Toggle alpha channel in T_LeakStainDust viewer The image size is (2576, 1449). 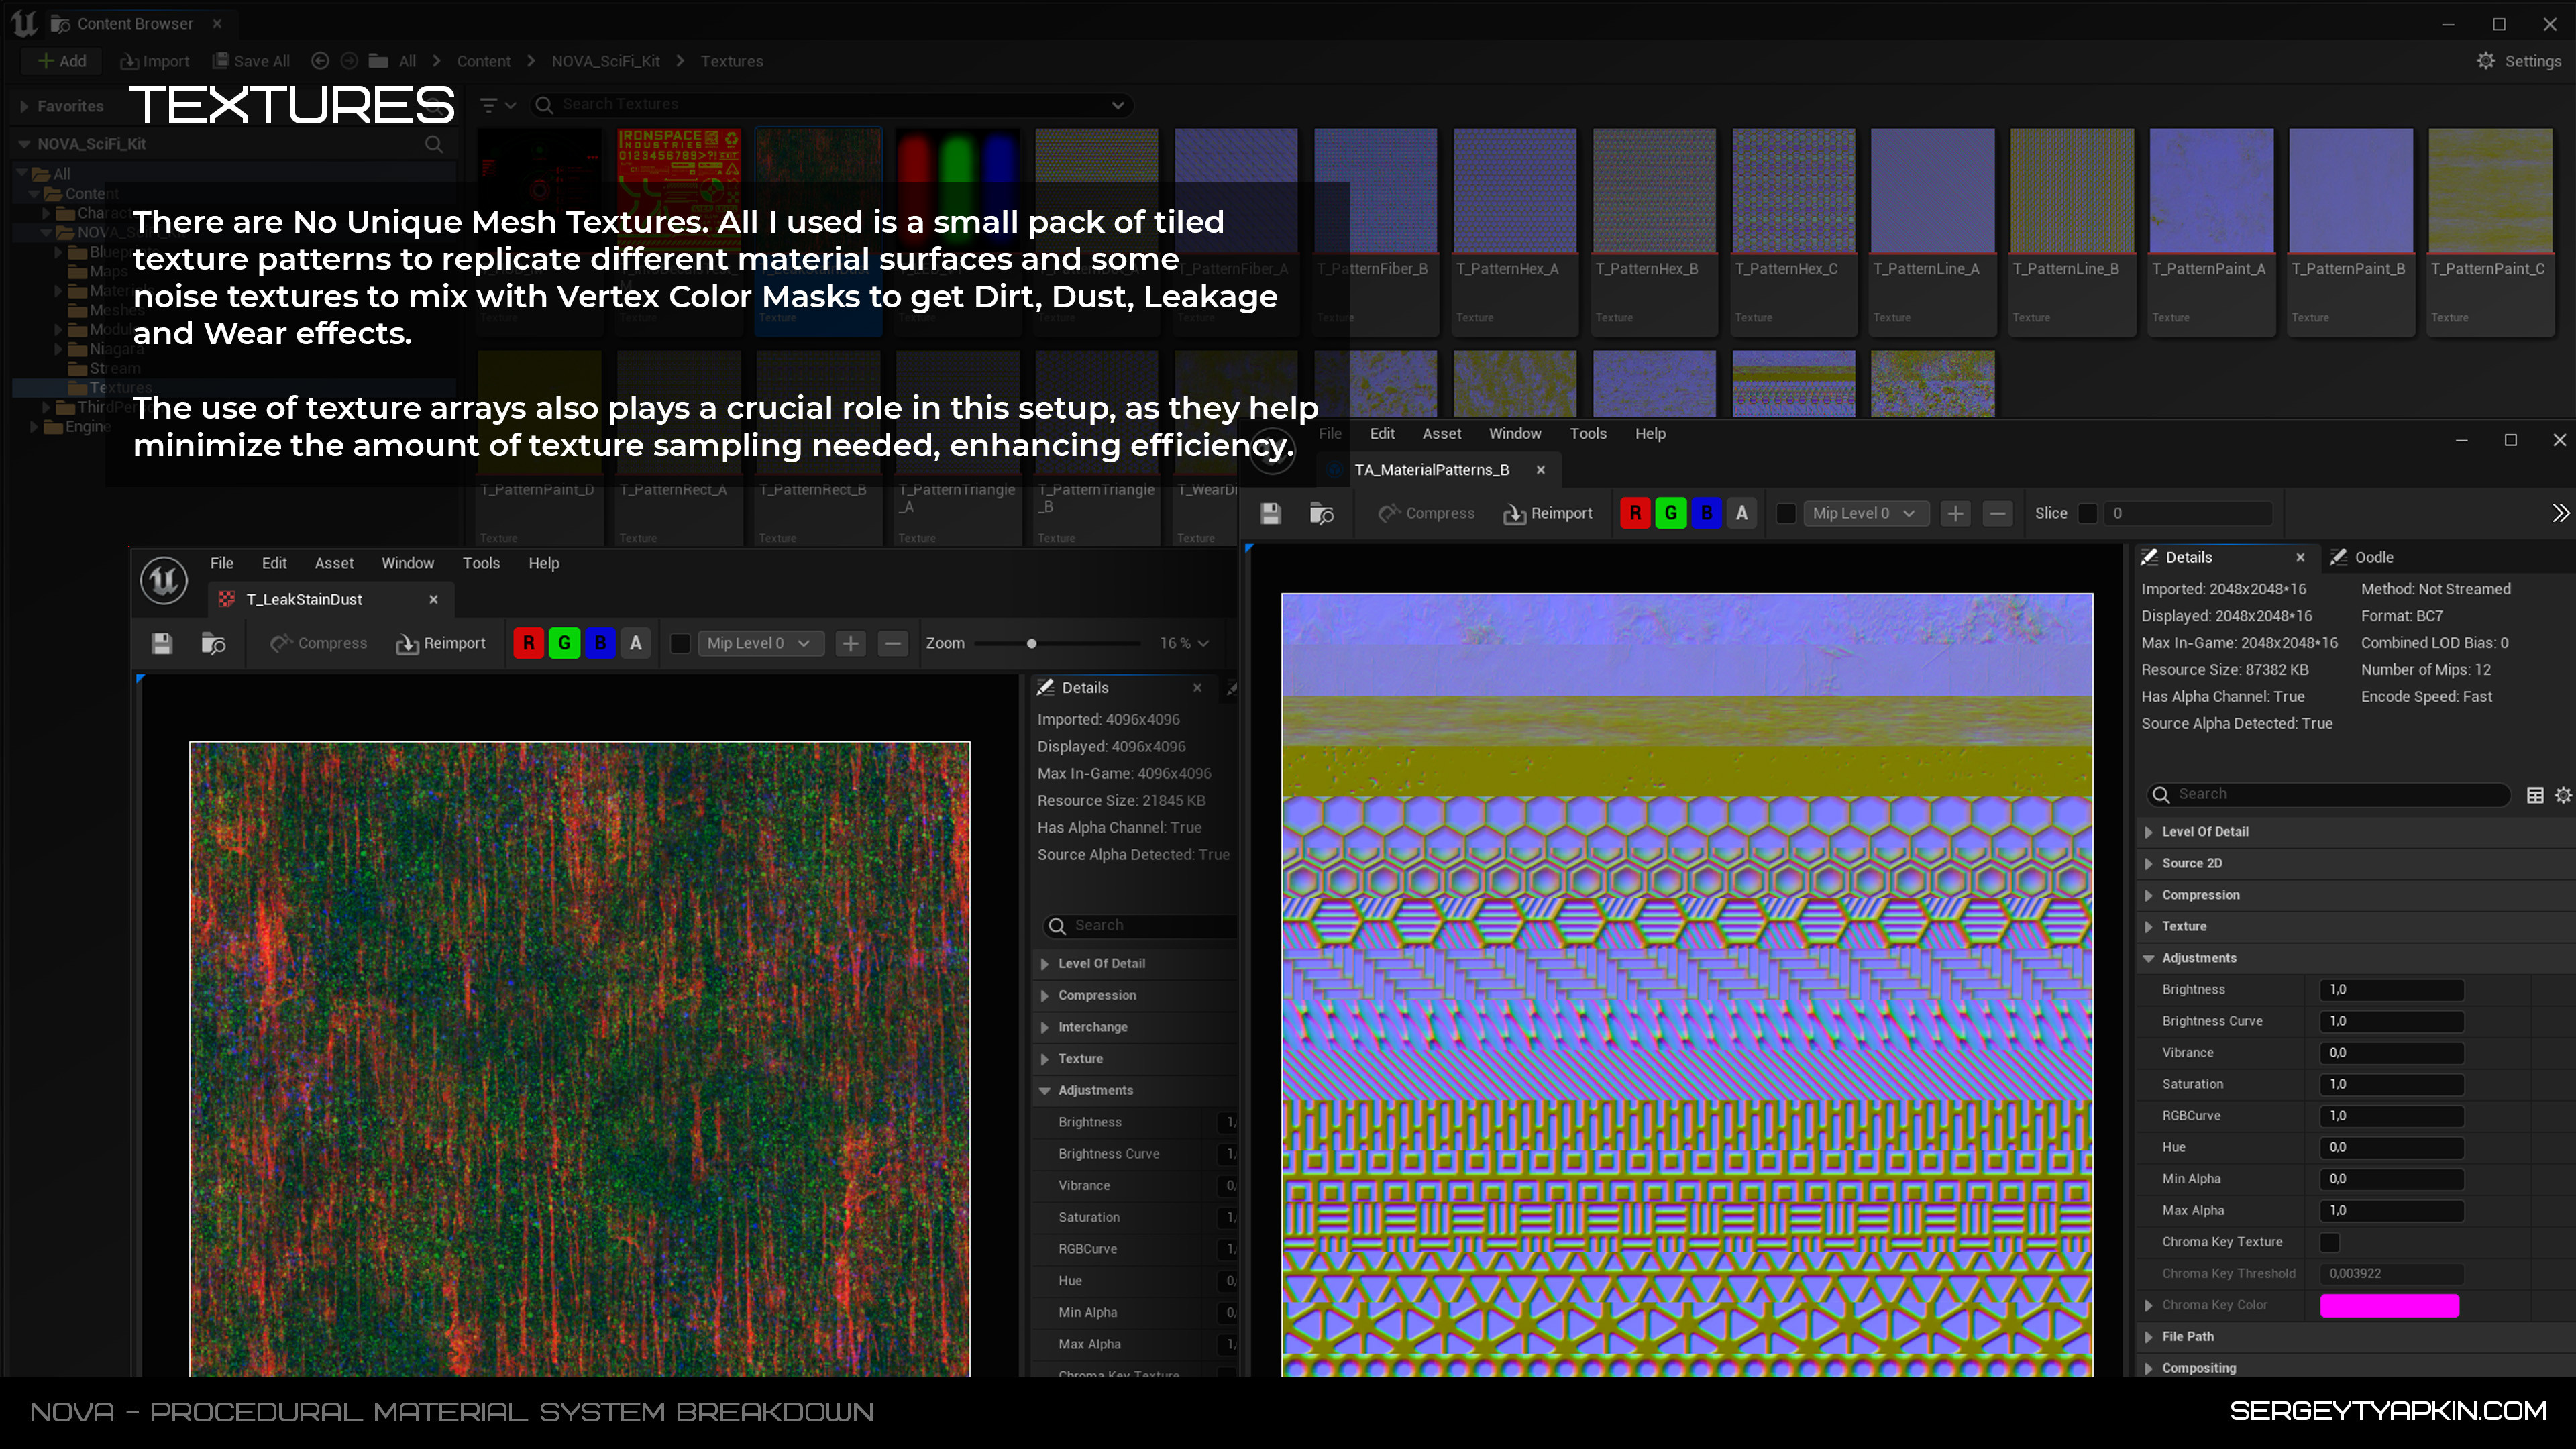[x=636, y=643]
